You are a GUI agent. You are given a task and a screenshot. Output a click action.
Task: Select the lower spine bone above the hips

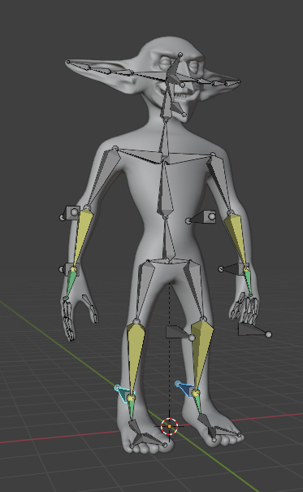click(168, 239)
